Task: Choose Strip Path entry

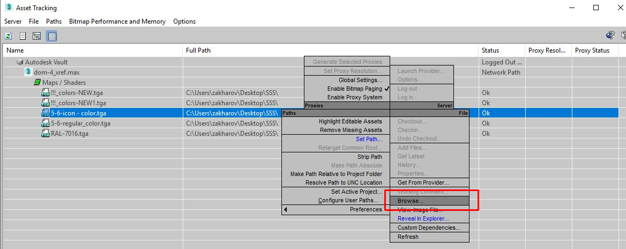Action: (370, 157)
